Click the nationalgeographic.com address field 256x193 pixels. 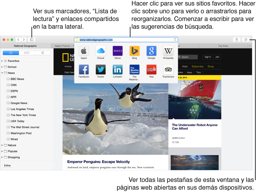(126, 39)
